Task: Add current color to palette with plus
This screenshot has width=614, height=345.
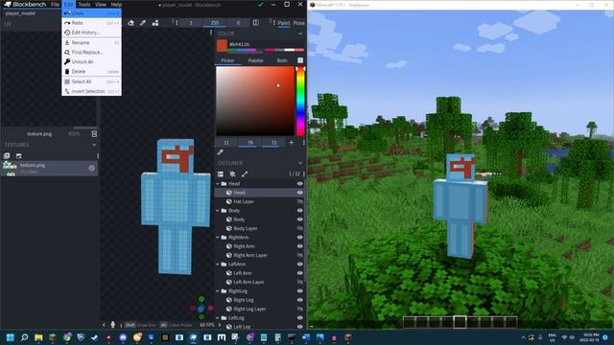Action: [x=291, y=143]
